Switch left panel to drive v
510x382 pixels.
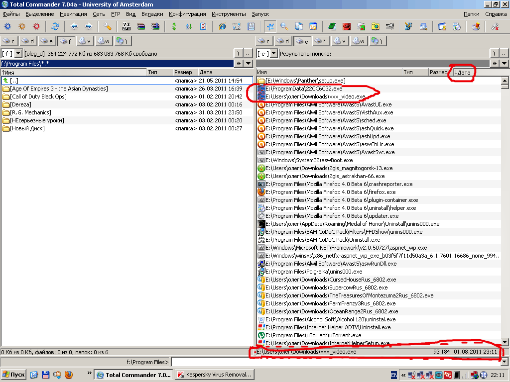point(85,41)
